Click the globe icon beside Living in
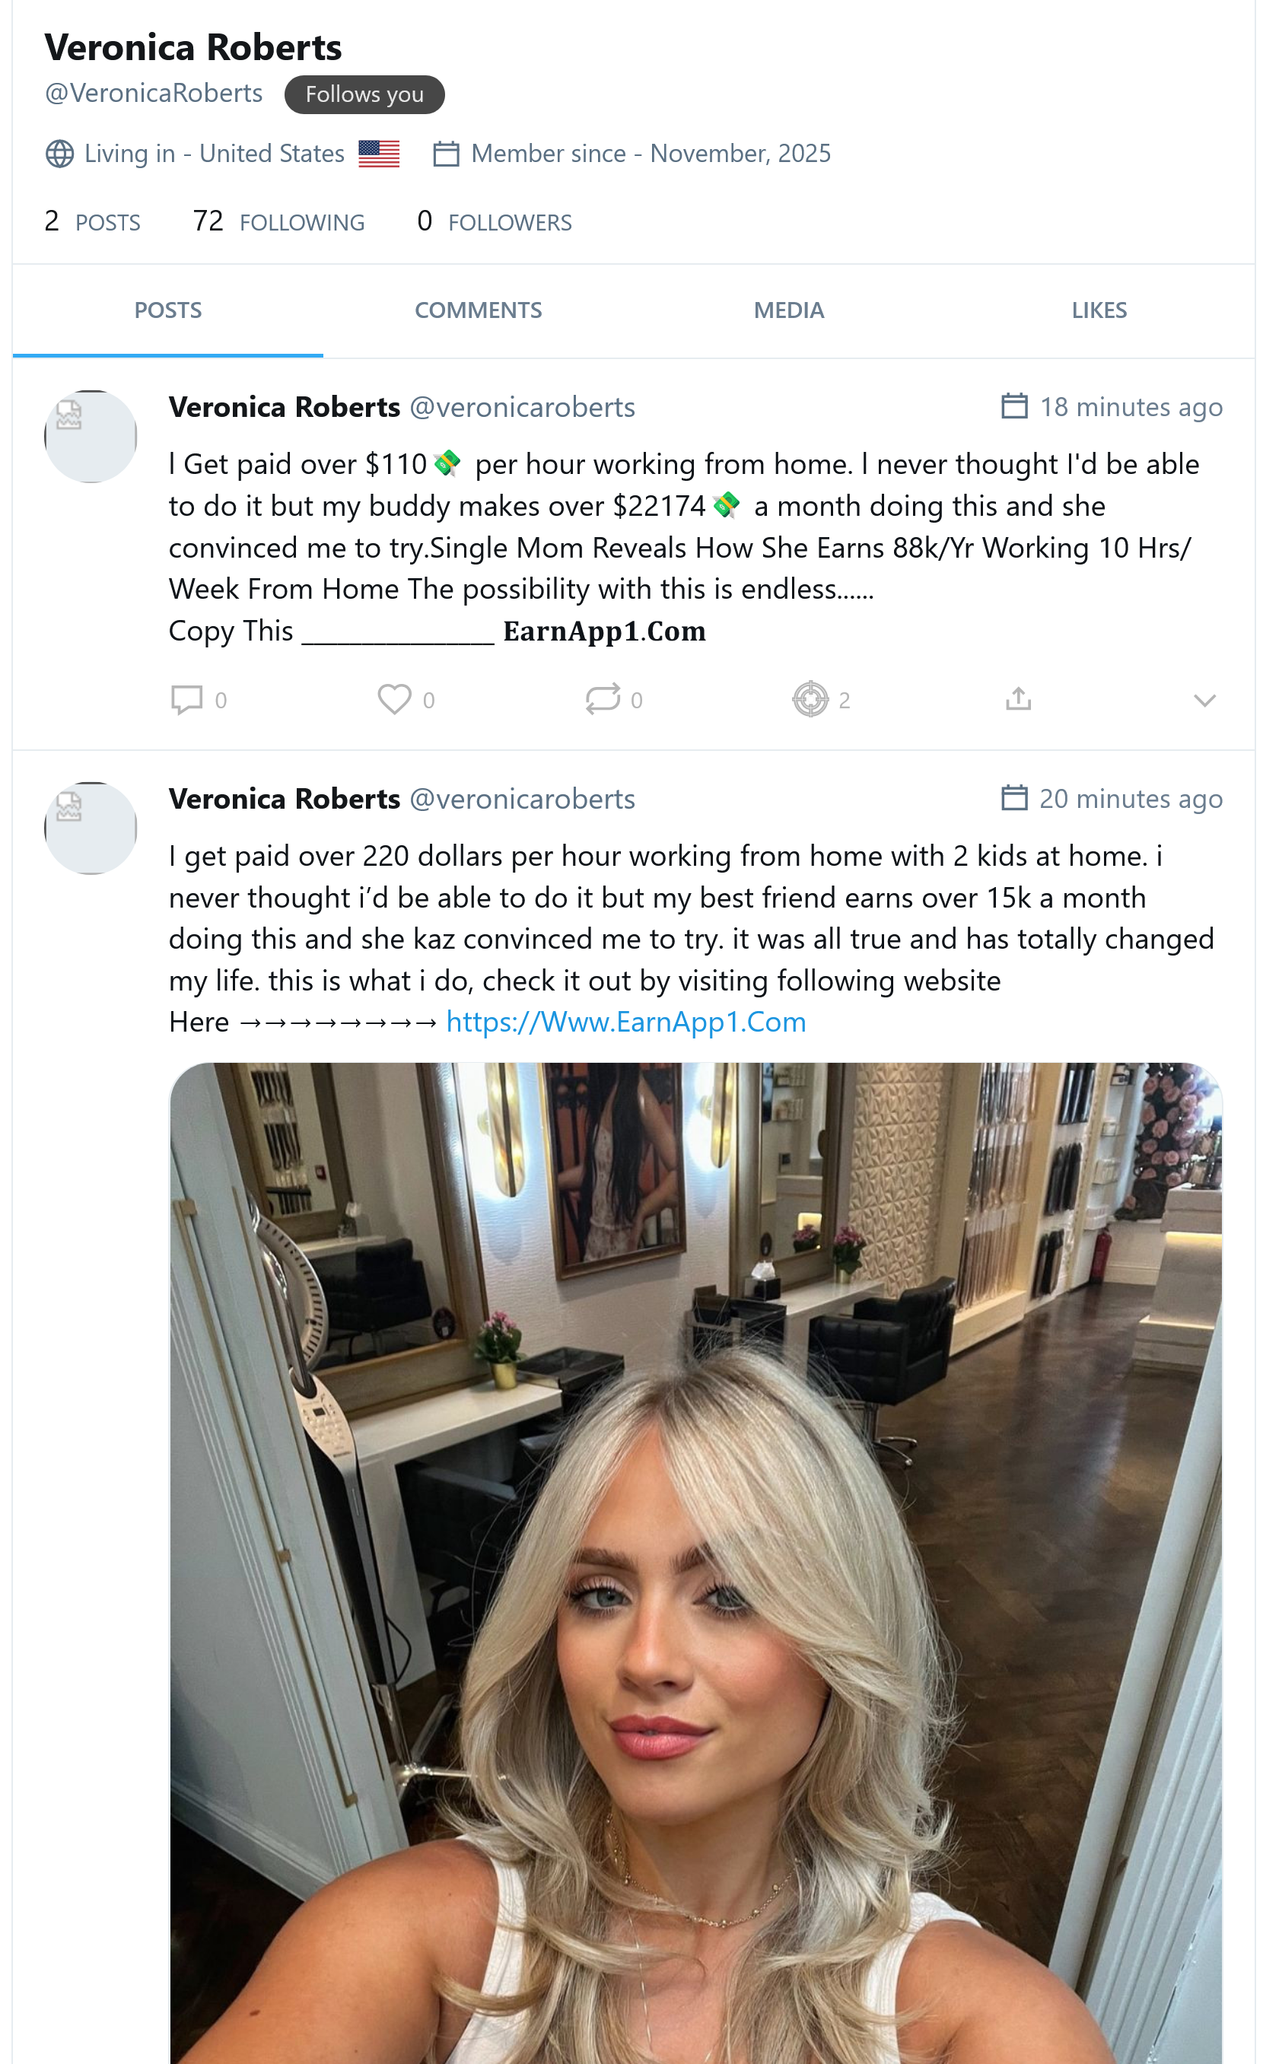The width and height of the screenshot is (1263, 2064). pos(59,154)
